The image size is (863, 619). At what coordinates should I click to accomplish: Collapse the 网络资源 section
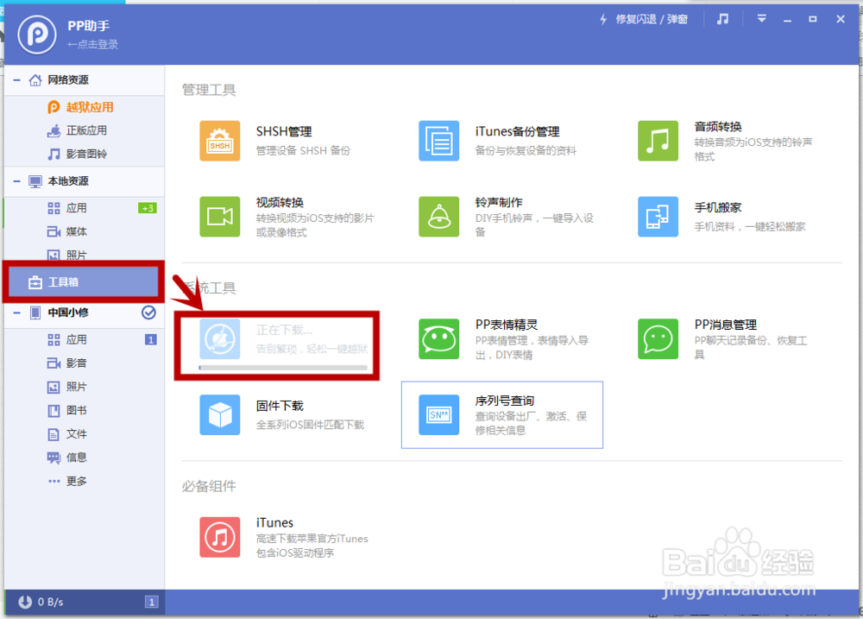pyautogui.click(x=17, y=80)
